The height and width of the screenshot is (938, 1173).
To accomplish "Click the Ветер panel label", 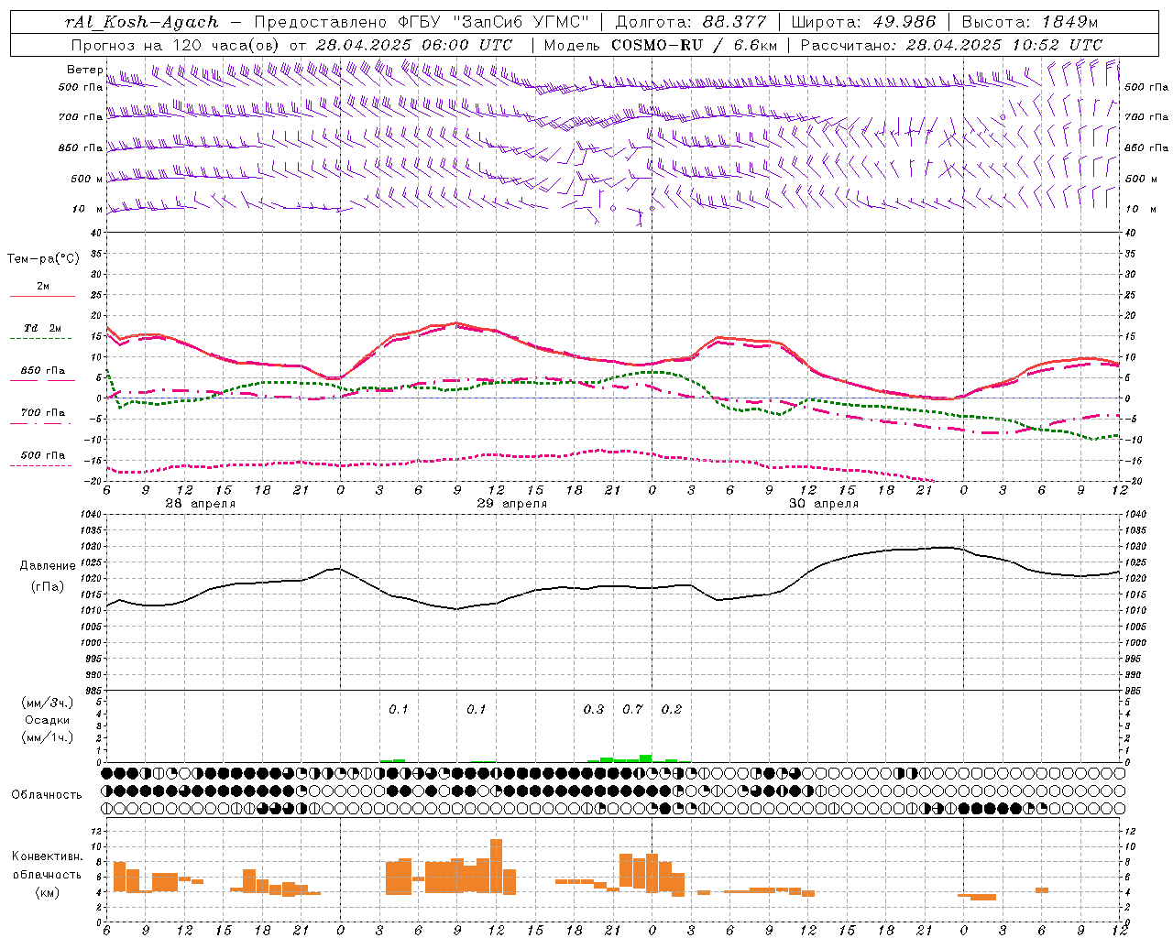I will point(84,70).
